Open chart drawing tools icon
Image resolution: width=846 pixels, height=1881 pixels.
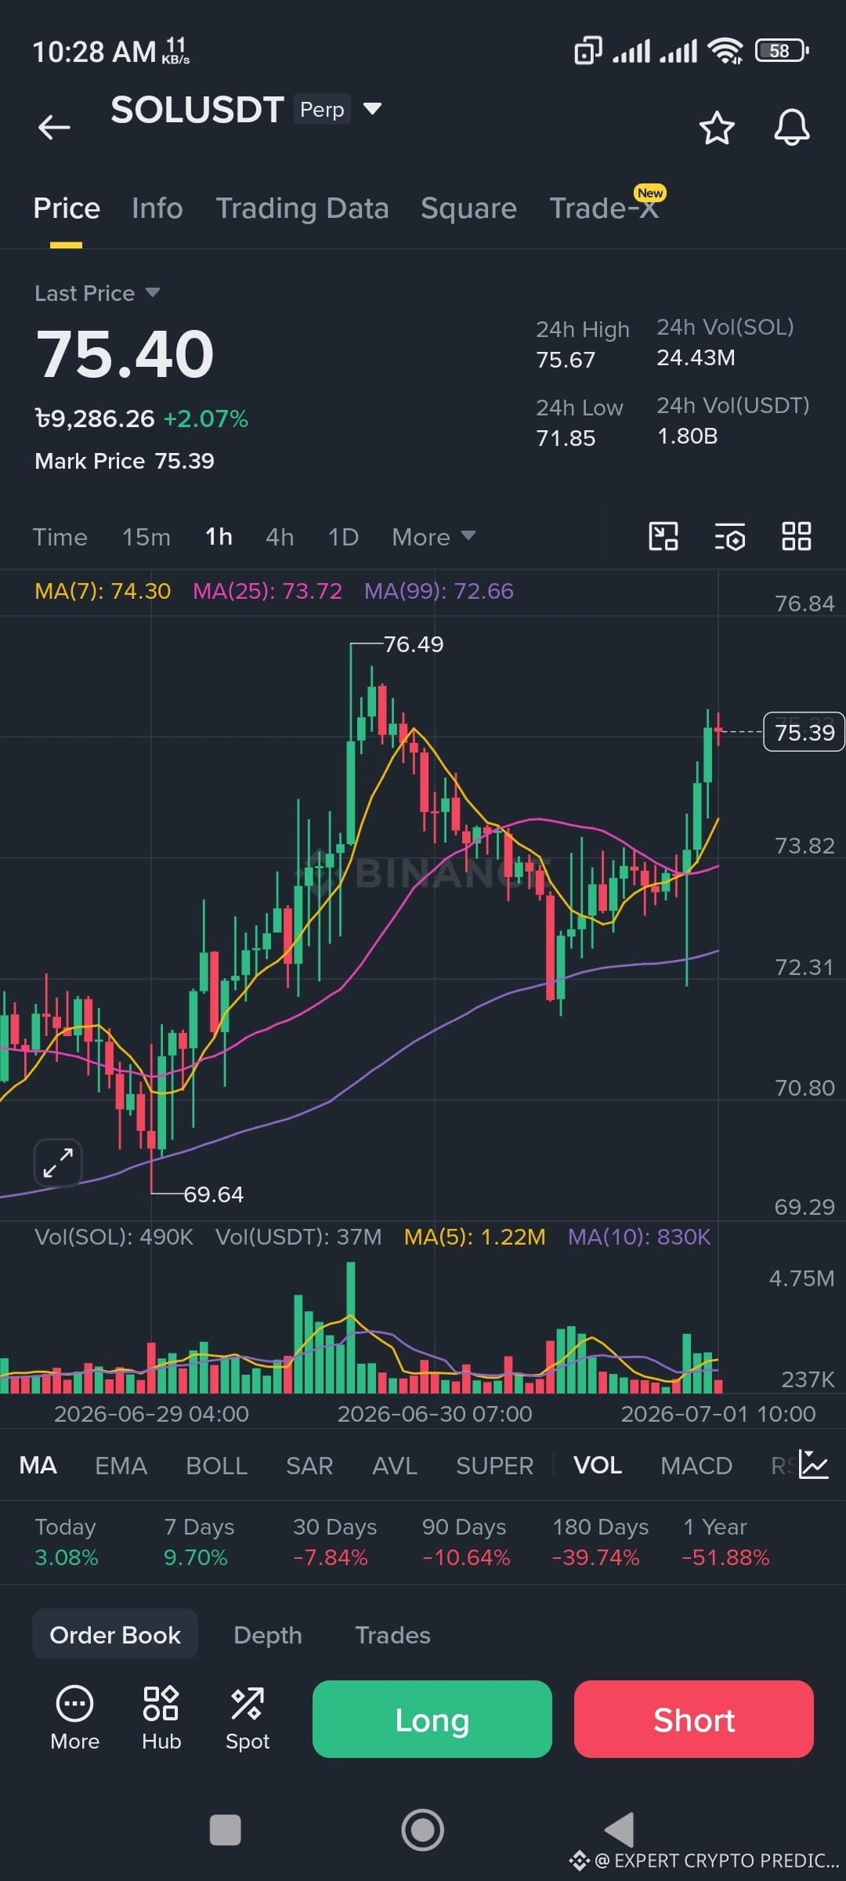(x=663, y=537)
